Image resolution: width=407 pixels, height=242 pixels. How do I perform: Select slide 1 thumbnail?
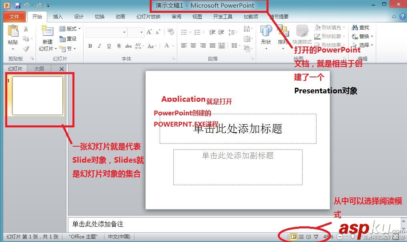click(38, 96)
